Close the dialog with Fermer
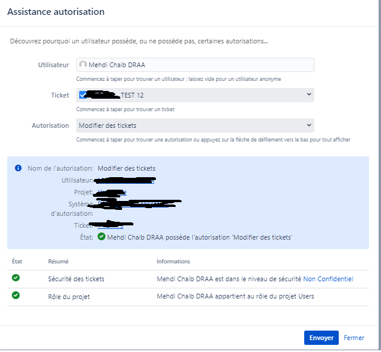This screenshot has height=352, width=381. coord(354,338)
